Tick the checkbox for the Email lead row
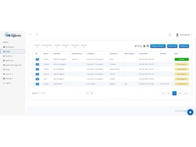Viewport: 196px width, 147px height. tap(34, 59)
